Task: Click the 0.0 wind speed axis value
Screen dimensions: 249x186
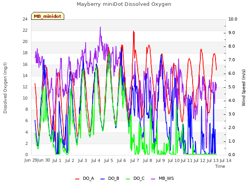Action: coord(232,155)
